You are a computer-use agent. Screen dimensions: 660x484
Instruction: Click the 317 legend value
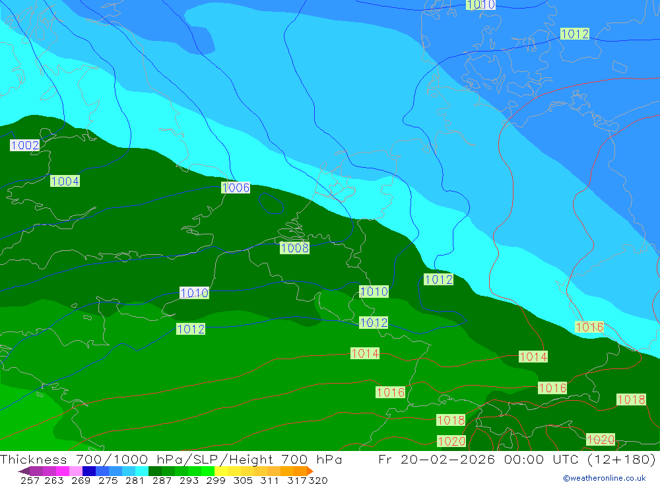click(297, 480)
